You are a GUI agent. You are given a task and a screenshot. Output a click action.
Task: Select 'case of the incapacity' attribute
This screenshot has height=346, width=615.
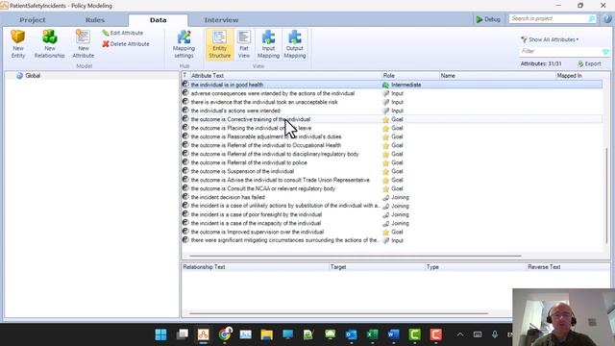pos(256,223)
